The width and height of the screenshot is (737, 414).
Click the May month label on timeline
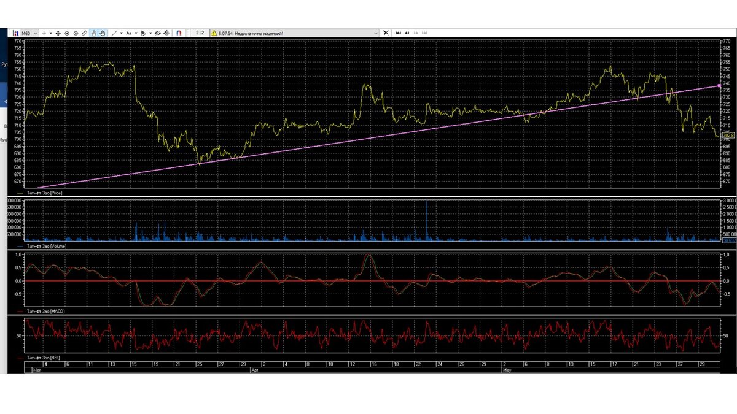(507, 370)
